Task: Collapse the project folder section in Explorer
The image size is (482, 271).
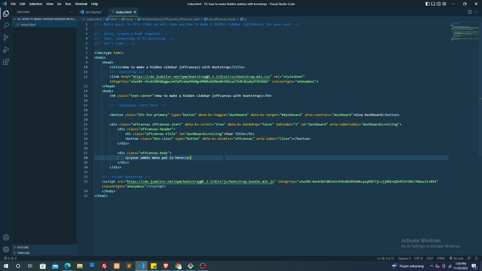Action: 45,19
